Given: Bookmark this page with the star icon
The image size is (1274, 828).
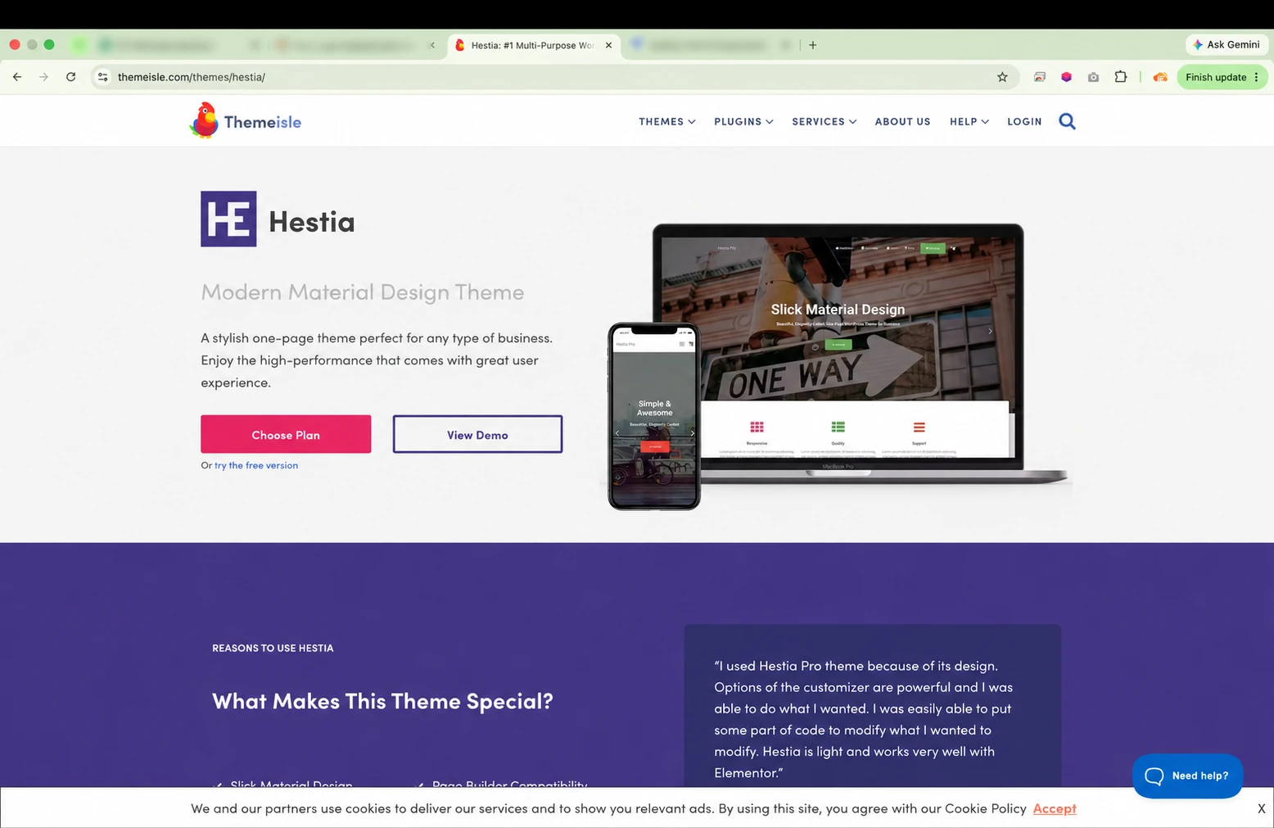Looking at the screenshot, I should pos(1002,77).
